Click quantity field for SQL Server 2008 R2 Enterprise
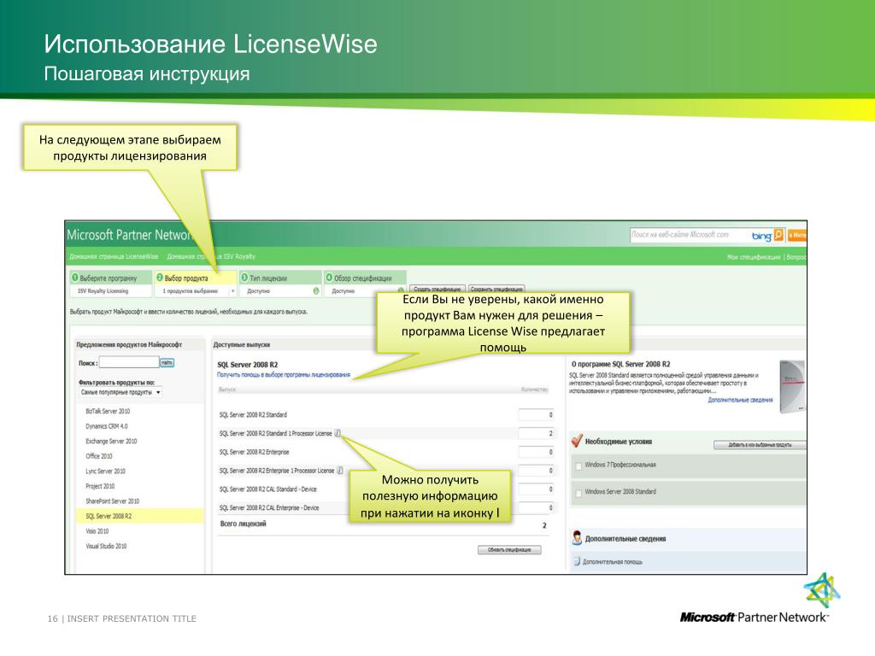This screenshot has width=875, height=656. click(536, 452)
